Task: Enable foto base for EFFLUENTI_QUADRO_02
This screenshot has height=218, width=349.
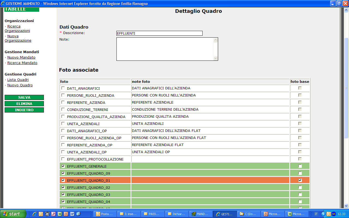Action: click(x=300, y=187)
